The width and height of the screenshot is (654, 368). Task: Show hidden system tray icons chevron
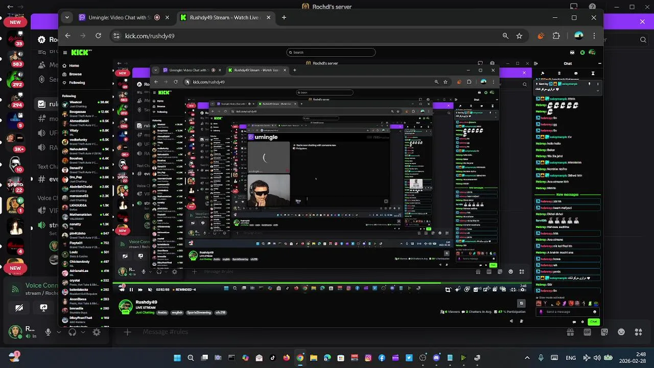point(527,358)
